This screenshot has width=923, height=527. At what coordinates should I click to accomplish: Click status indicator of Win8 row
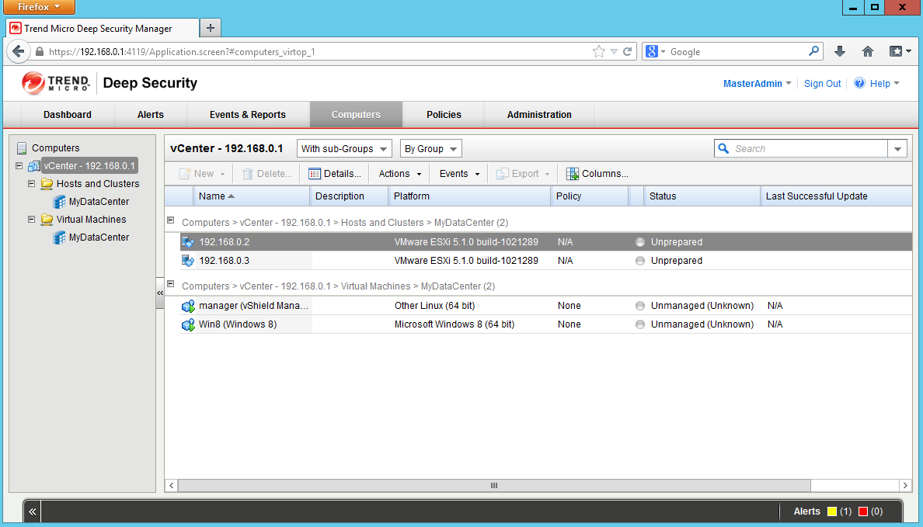(640, 324)
